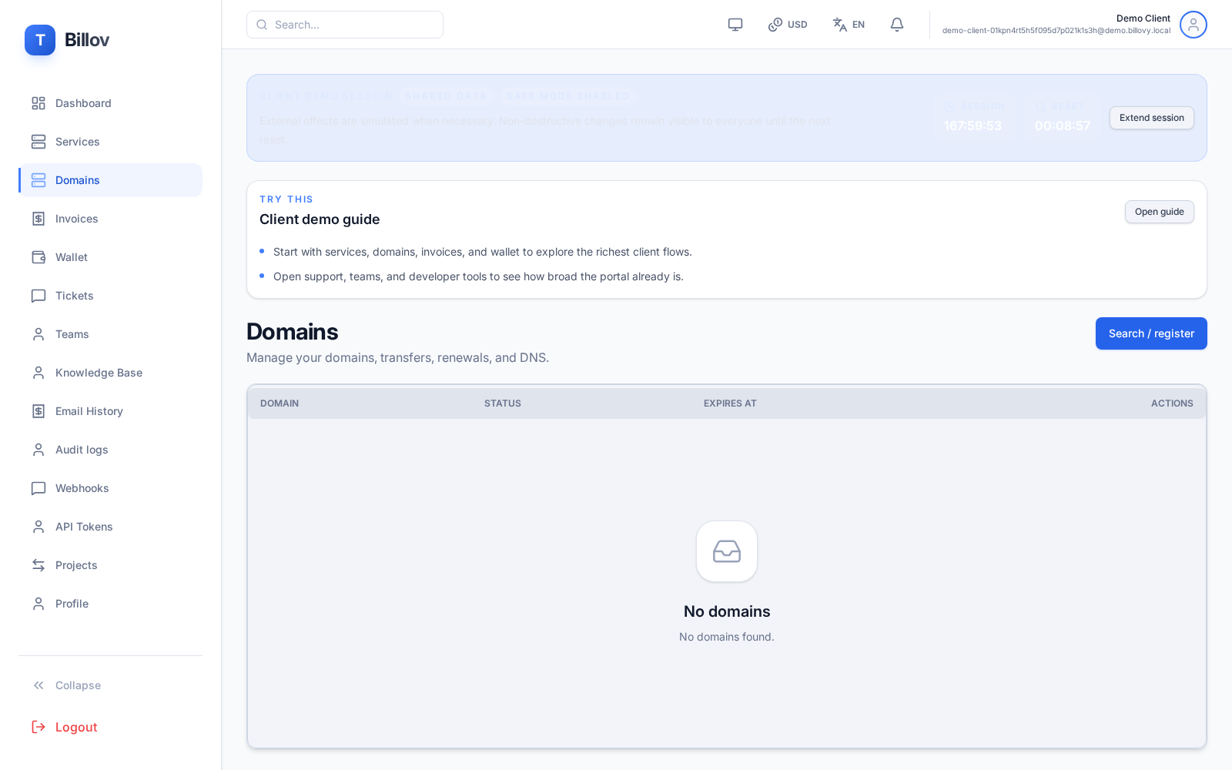Screen dimensions: 1232x770
Task: Select the Services icon in the sidebar
Action: (x=38, y=142)
